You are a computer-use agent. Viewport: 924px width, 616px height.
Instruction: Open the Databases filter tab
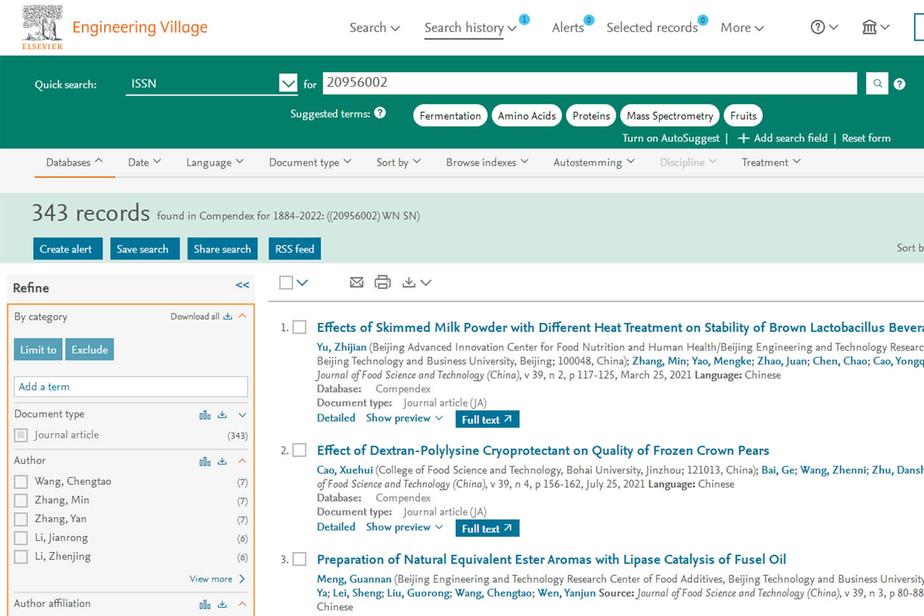[74, 162]
